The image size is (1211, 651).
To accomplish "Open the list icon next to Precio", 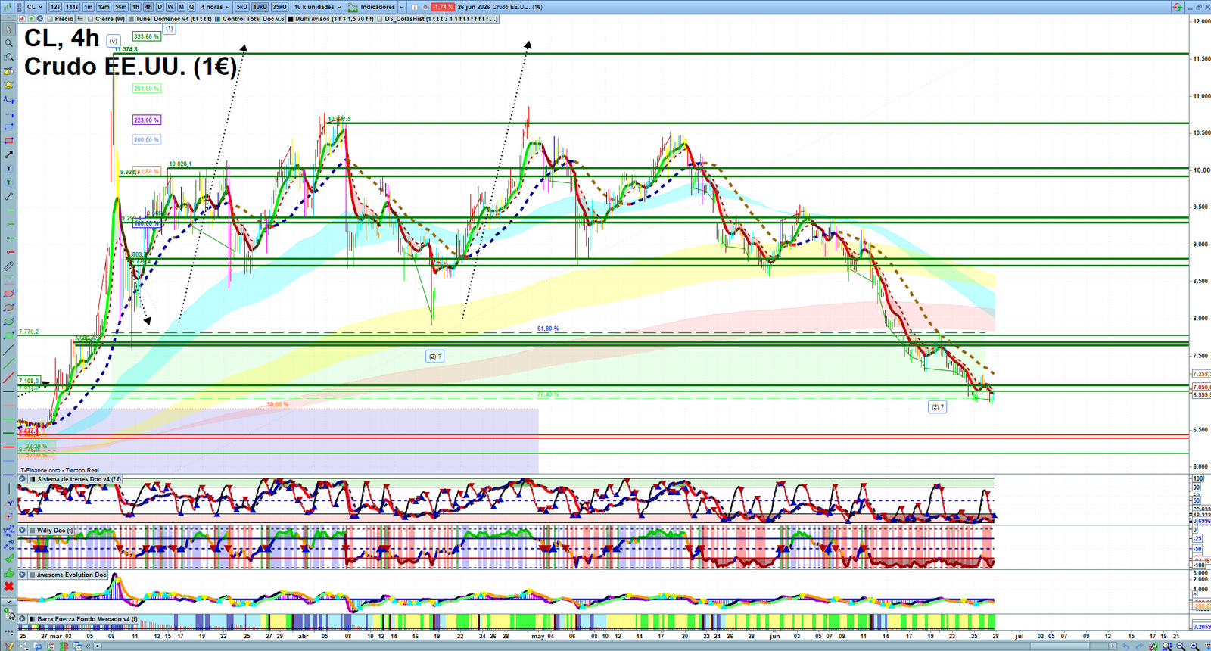I will click(79, 19).
